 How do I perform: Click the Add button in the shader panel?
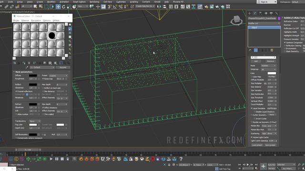coord(256,61)
